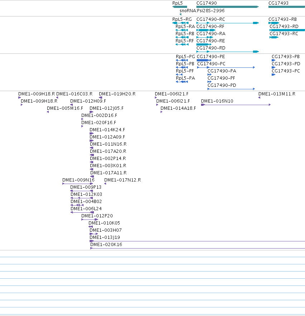Click transcript CG17490-RF
This screenshot has width=305, height=316.
206,30
